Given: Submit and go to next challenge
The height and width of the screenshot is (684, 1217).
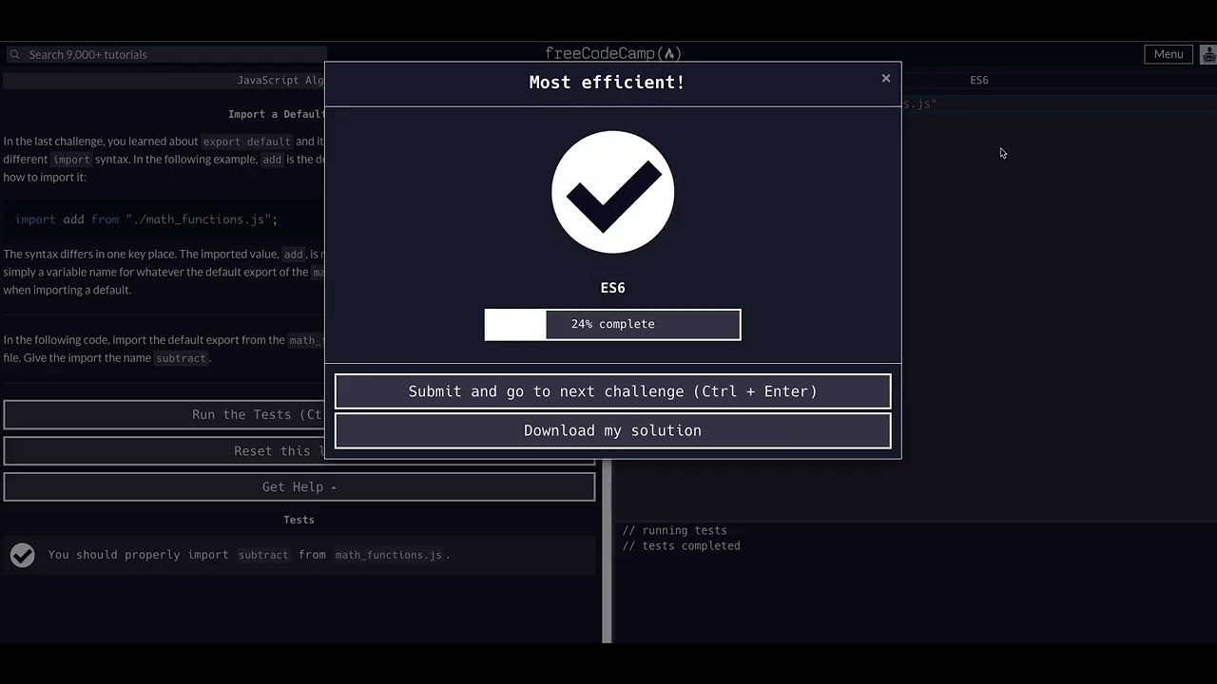Looking at the screenshot, I should coord(612,391).
